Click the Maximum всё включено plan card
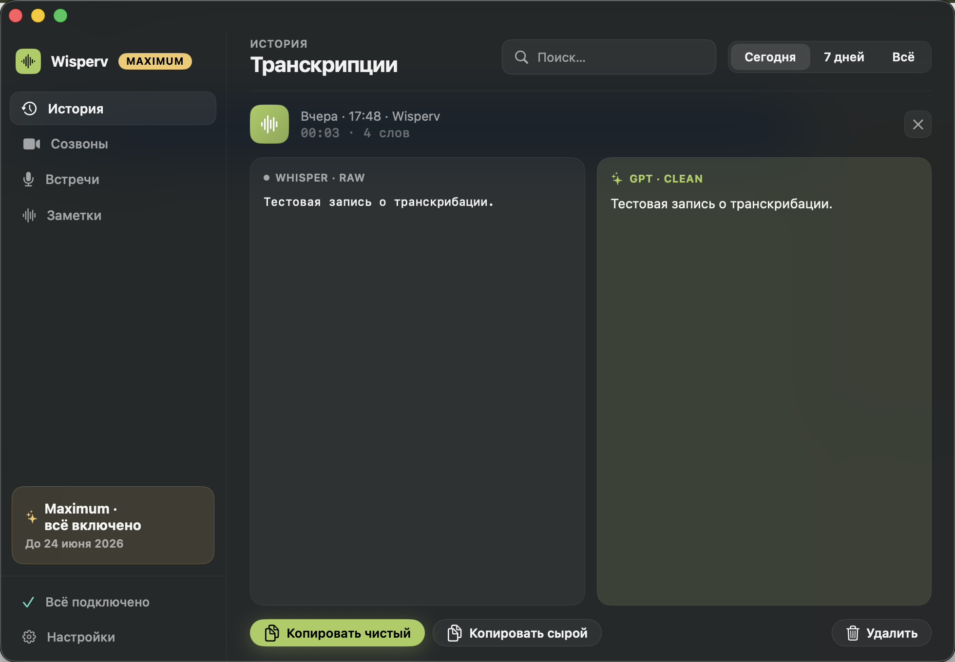The width and height of the screenshot is (955, 662). click(113, 525)
